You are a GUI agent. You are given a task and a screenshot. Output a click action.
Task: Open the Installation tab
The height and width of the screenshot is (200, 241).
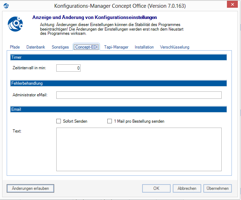(144, 47)
